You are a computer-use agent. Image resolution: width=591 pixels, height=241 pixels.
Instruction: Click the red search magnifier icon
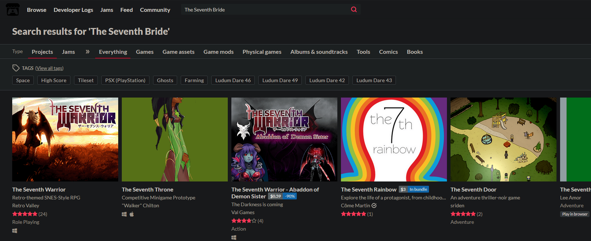click(354, 10)
